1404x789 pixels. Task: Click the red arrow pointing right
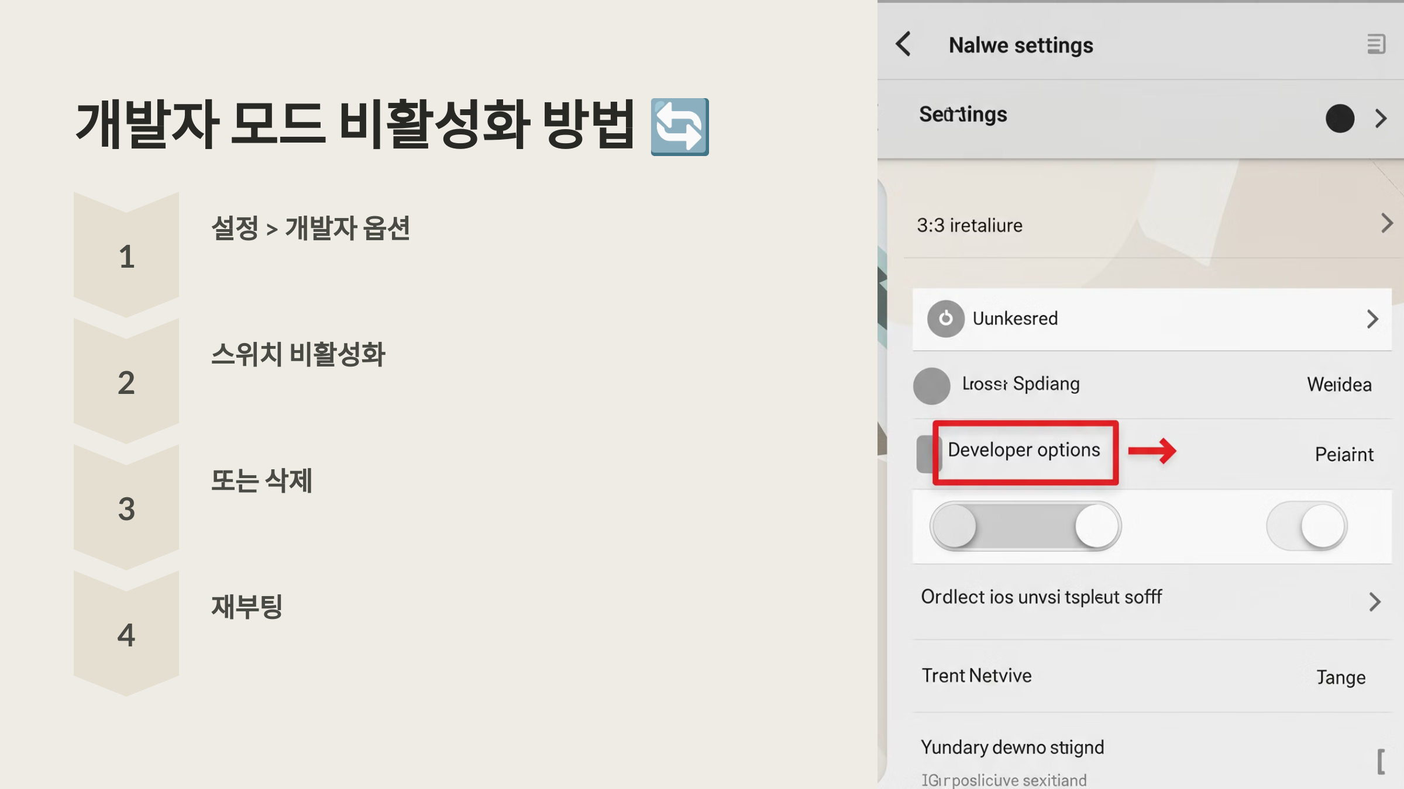click(x=1151, y=451)
